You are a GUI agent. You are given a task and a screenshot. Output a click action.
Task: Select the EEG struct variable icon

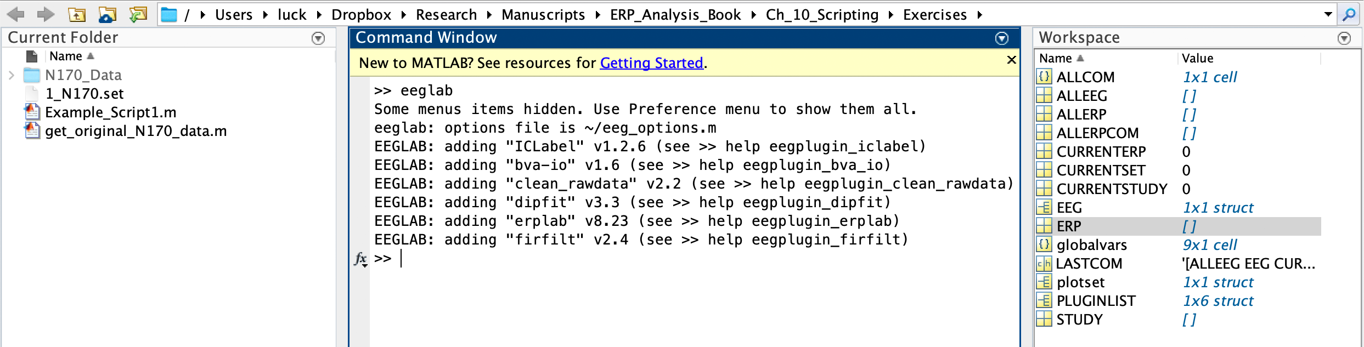(1044, 208)
